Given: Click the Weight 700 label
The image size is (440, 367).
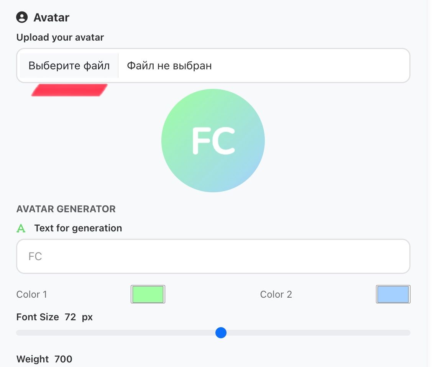Looking at the screenshot, I should (44, 359).
